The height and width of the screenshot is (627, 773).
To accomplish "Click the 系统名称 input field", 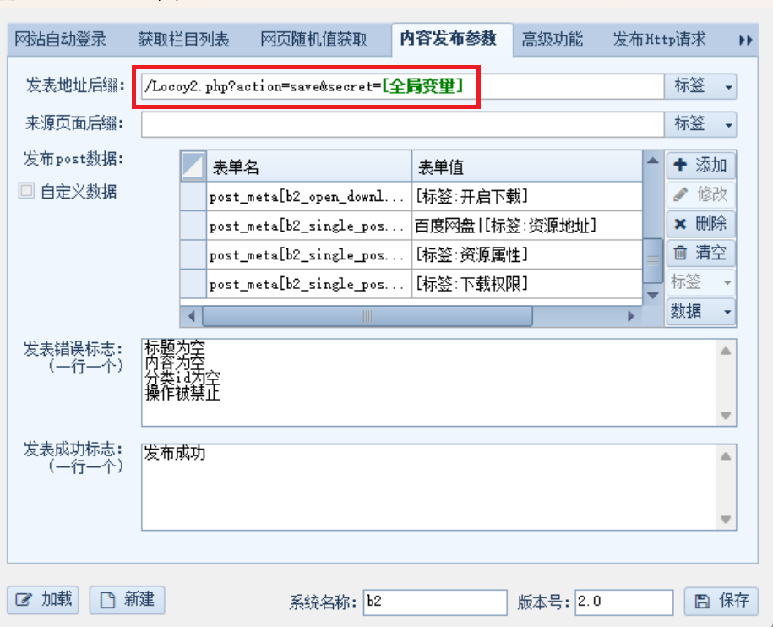I will 435,602.
